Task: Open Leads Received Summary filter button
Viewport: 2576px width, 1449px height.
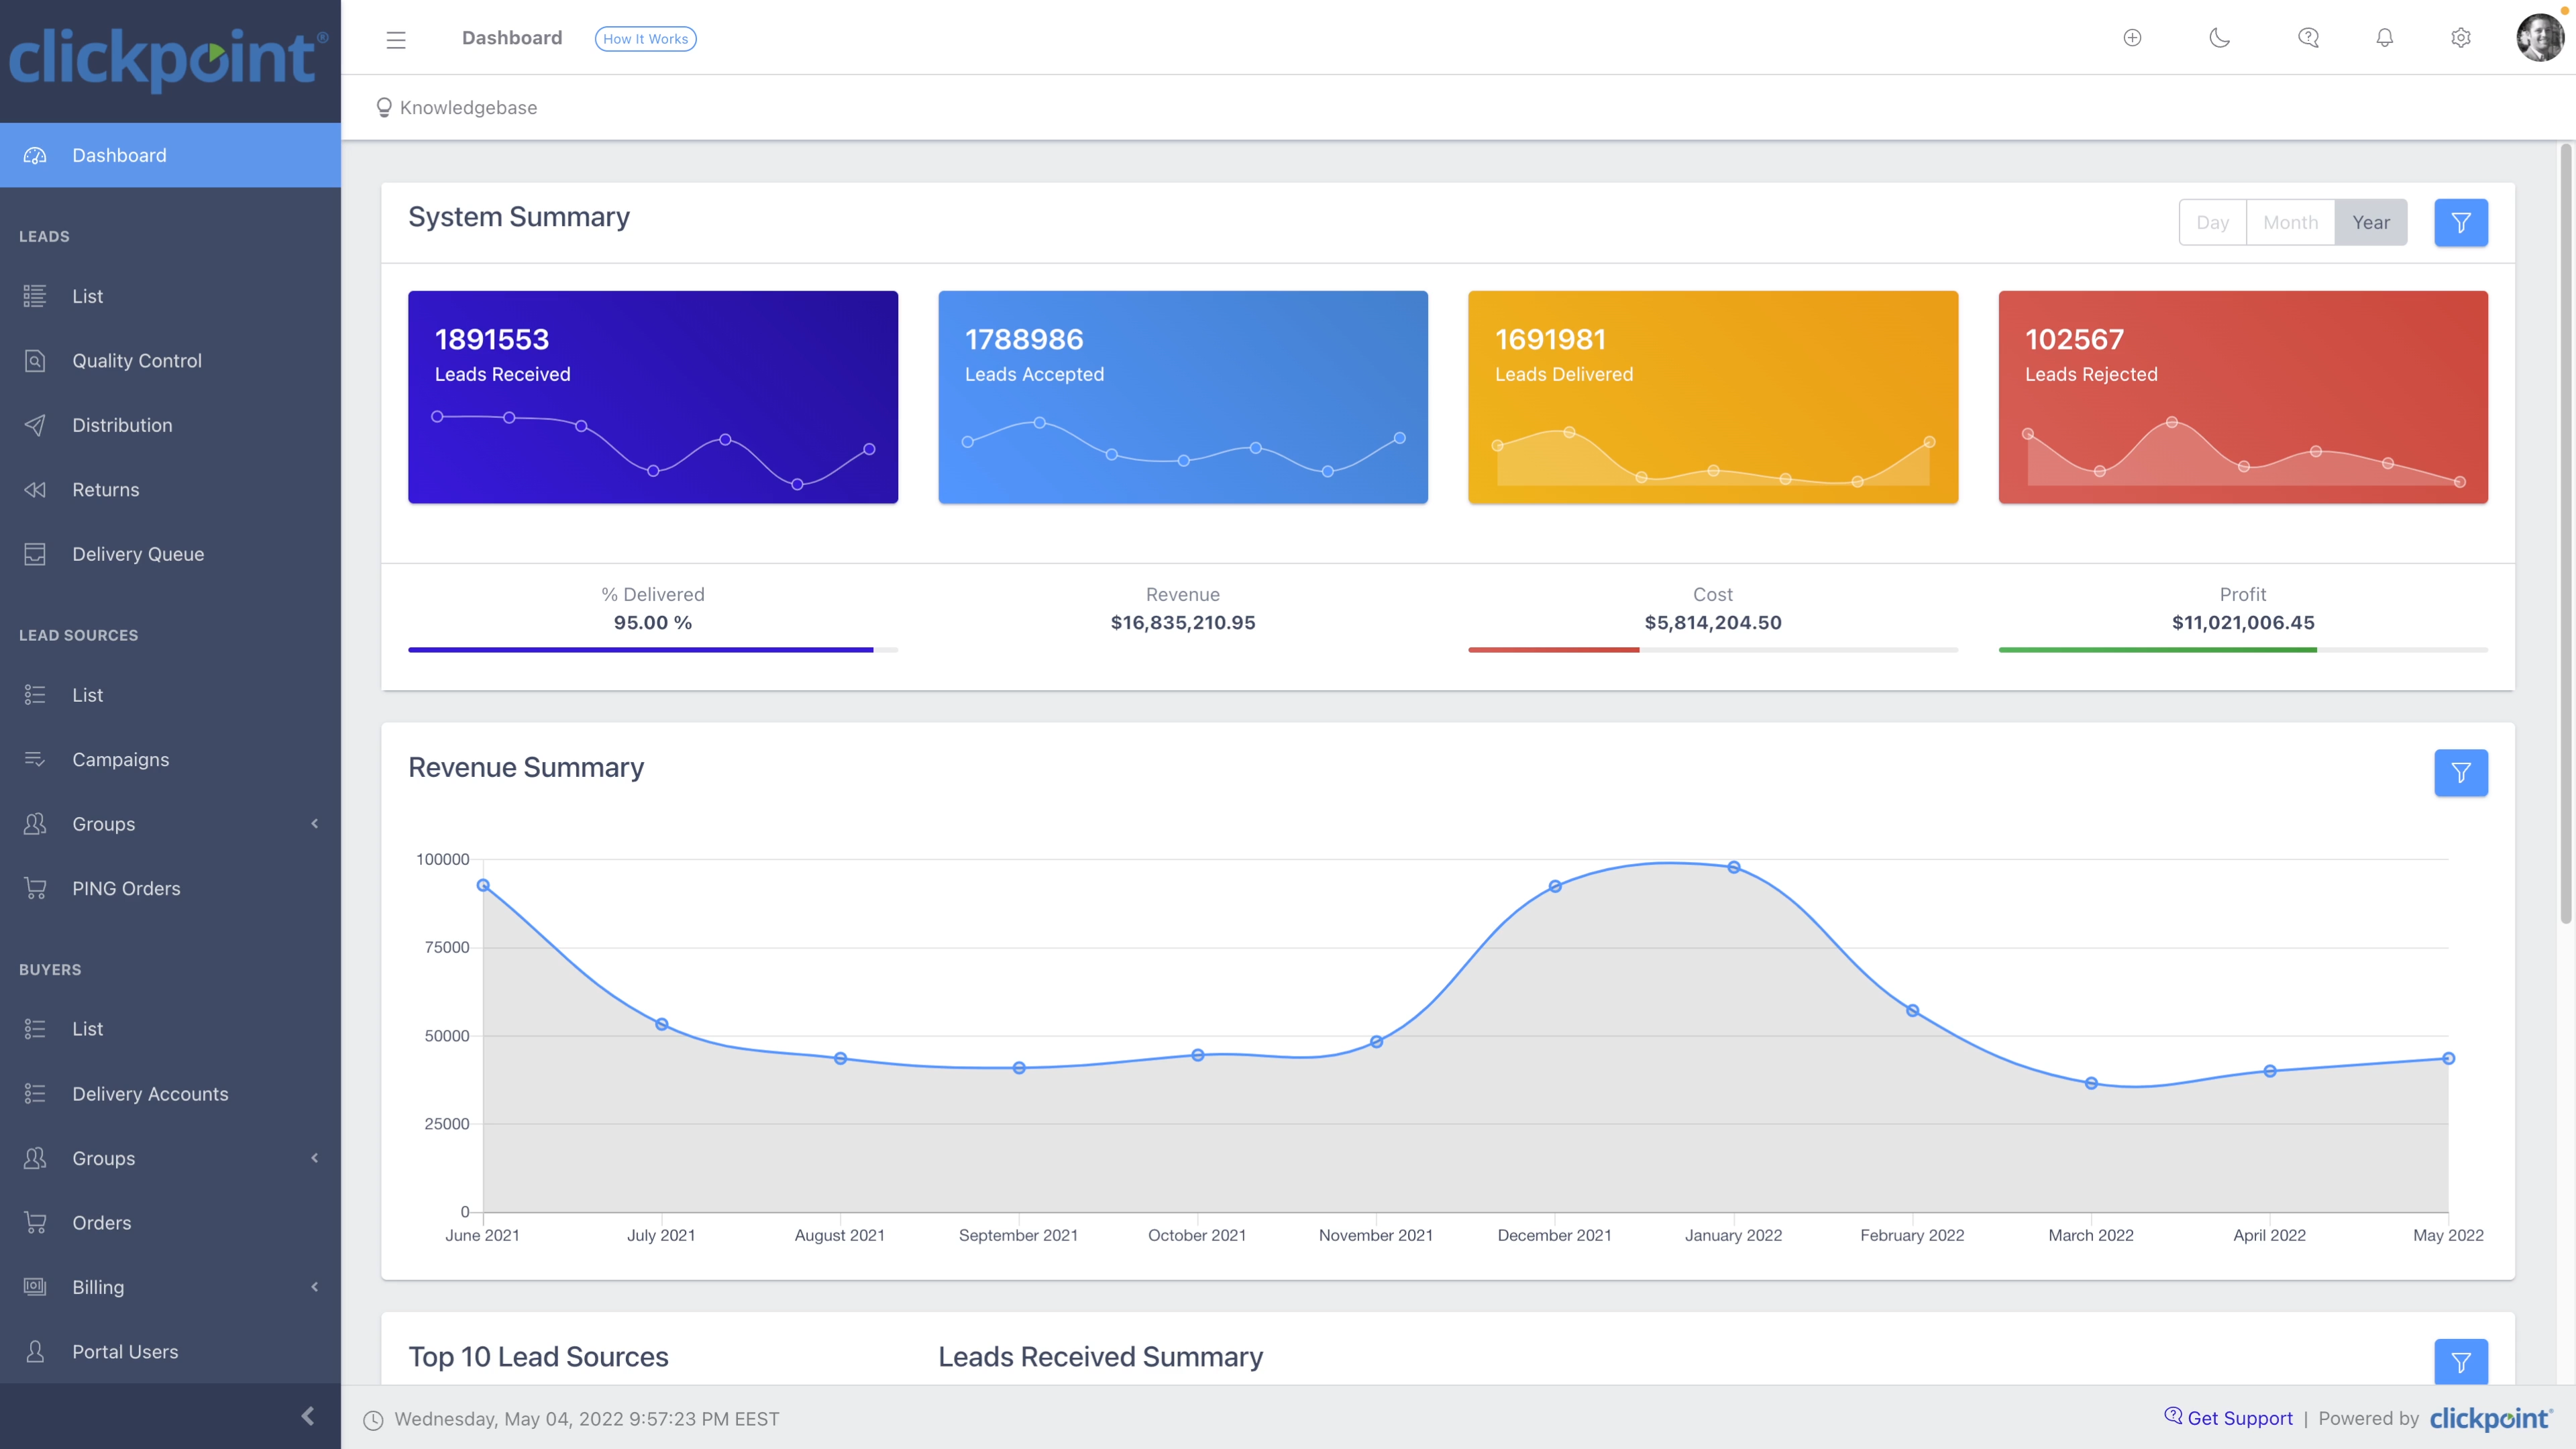Action: [x=2461, y=1362]
